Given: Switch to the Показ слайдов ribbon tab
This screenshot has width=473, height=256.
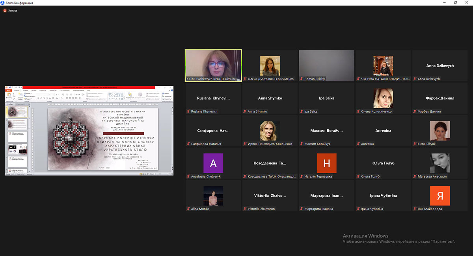Looking at the screenshot, I should pos(65,91).
